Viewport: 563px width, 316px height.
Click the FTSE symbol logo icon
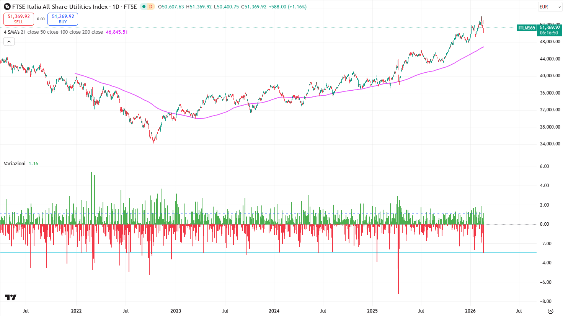pyautogui.click(x=7, y=7)
